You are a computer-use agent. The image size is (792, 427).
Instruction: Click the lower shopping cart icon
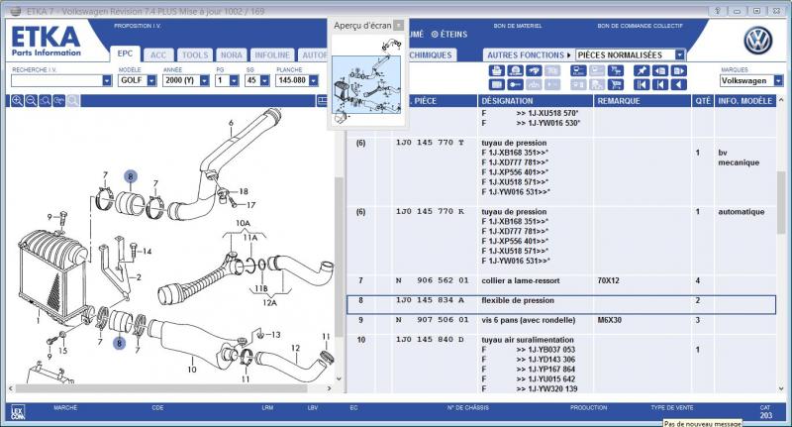tap(615, 85)
